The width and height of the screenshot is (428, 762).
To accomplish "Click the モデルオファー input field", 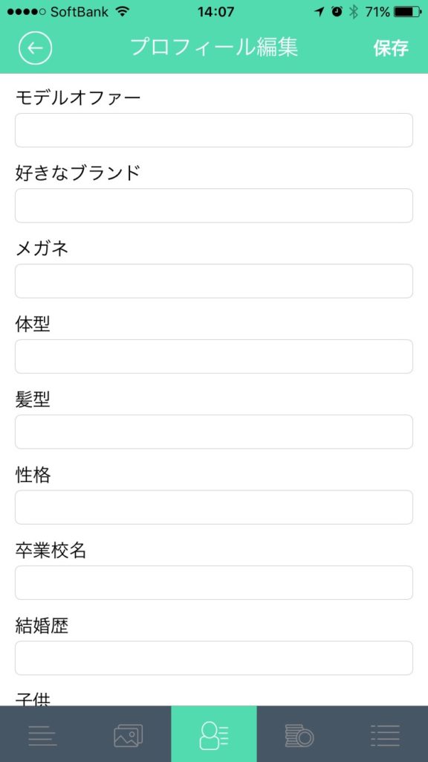I will click(x=213, y=130).
